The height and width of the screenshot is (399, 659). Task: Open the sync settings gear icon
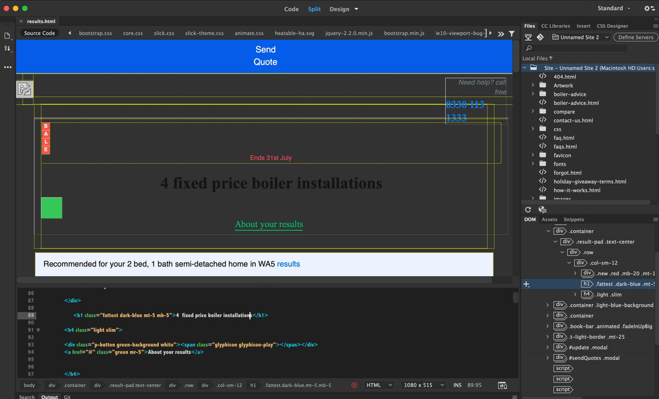click(648, 9)
